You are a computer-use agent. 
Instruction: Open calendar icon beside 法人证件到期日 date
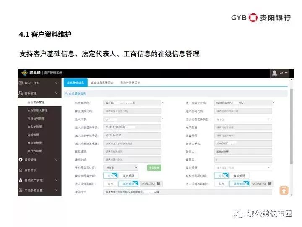coord(159,184)
